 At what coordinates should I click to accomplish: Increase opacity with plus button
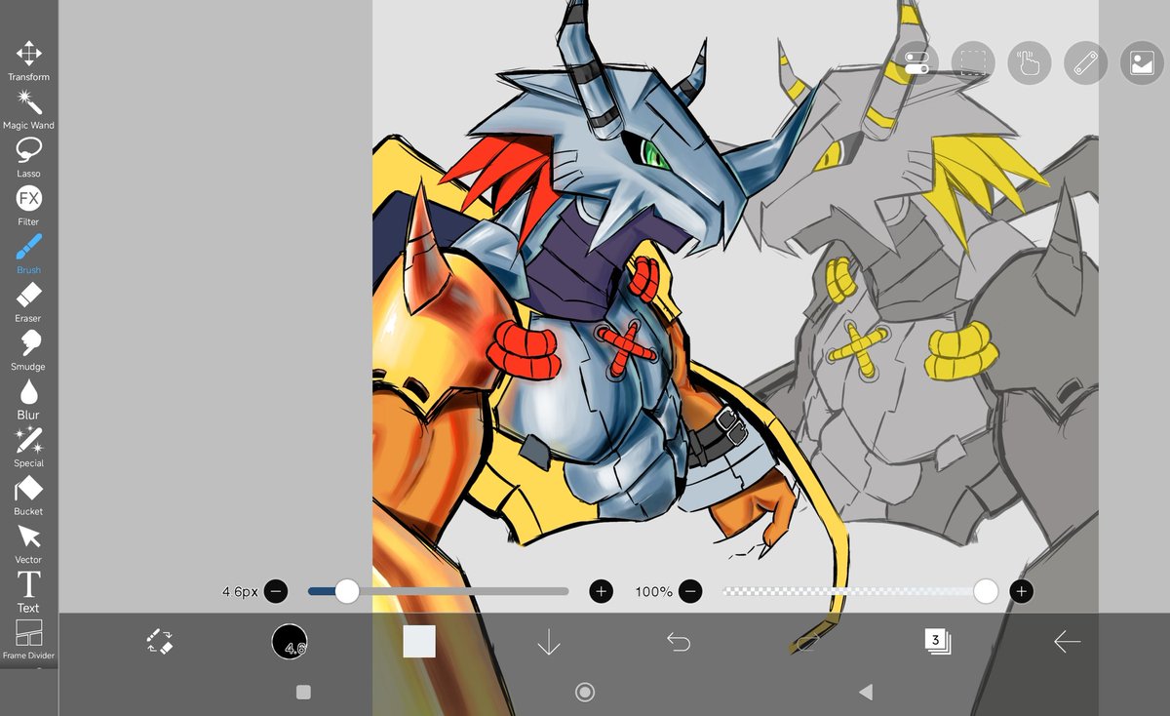pyautogui.click(x=1021, y=591)
